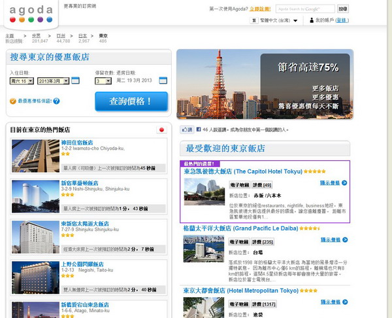Go to 世界 breadcrumb
392x318 pixels.
(x=36, y=36)
